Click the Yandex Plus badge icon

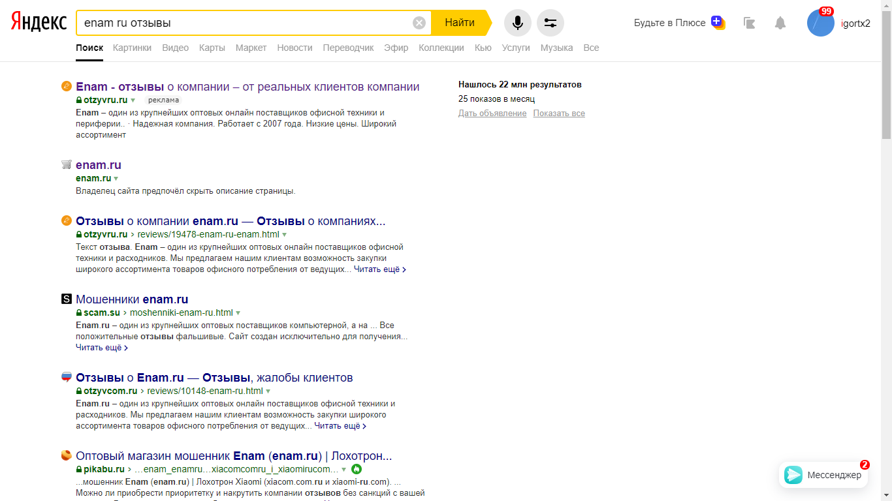coord(718,22)
